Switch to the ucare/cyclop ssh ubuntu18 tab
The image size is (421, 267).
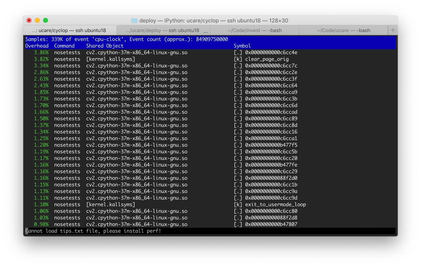pyautogui.click(x=70, y=30)
